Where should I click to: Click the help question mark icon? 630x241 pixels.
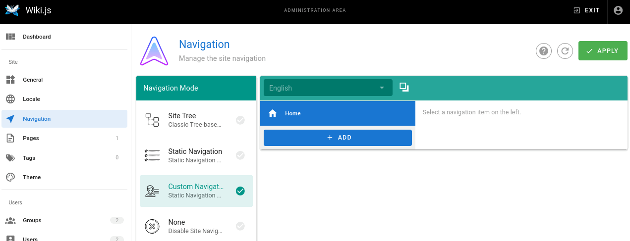coord(544,51)
